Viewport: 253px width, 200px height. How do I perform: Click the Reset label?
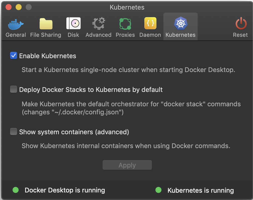coord(240,35)
